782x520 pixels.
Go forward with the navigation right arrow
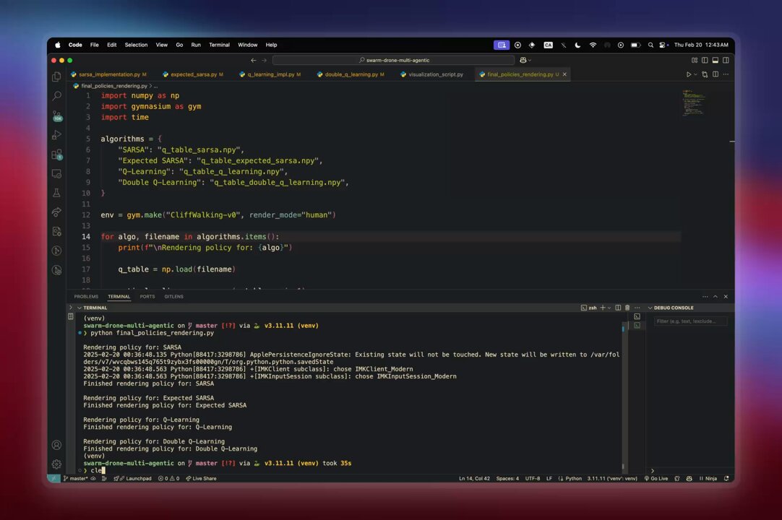point(265,61)
